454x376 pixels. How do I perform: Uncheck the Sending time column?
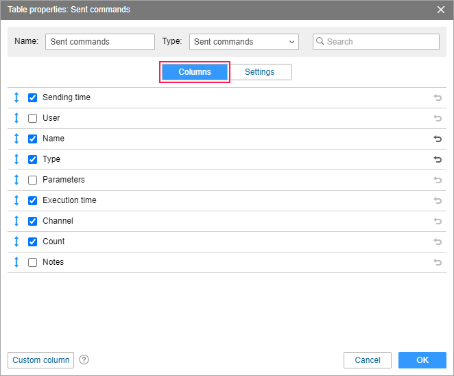coord(32,97)
